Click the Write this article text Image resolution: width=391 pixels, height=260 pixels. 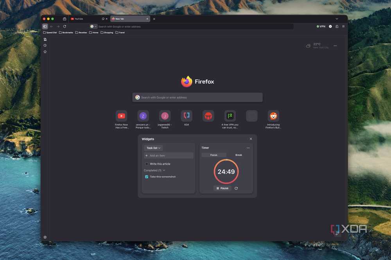pyautogui.click(x=160, y=164)
